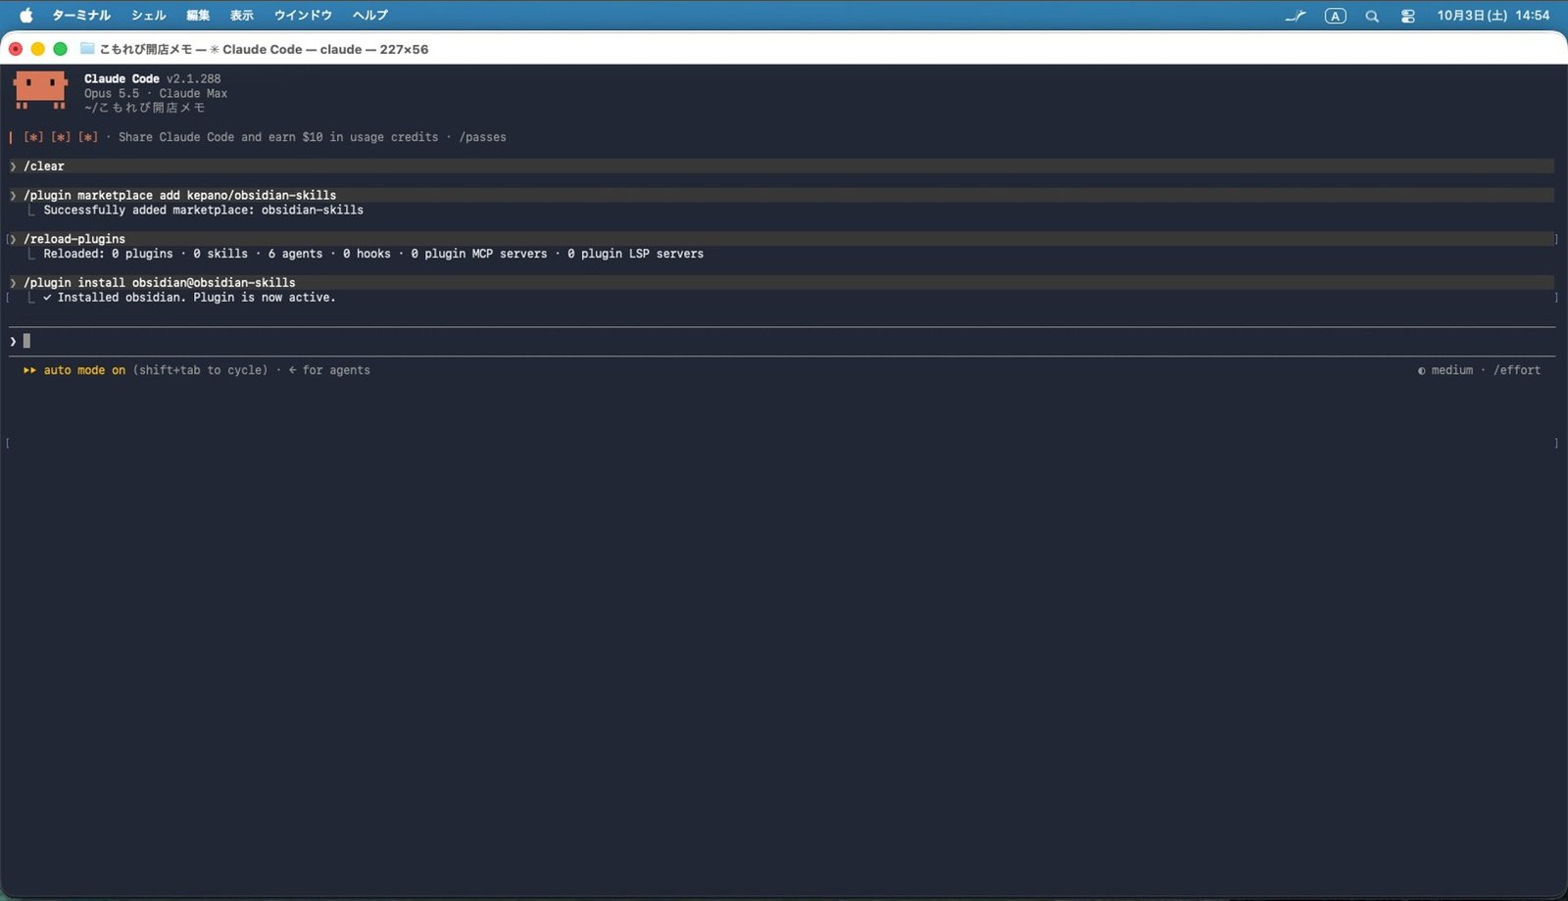The height and width of the screenshot is (901, 1568).
Task: Click the medium effort level indicator
Action: 1445,370
